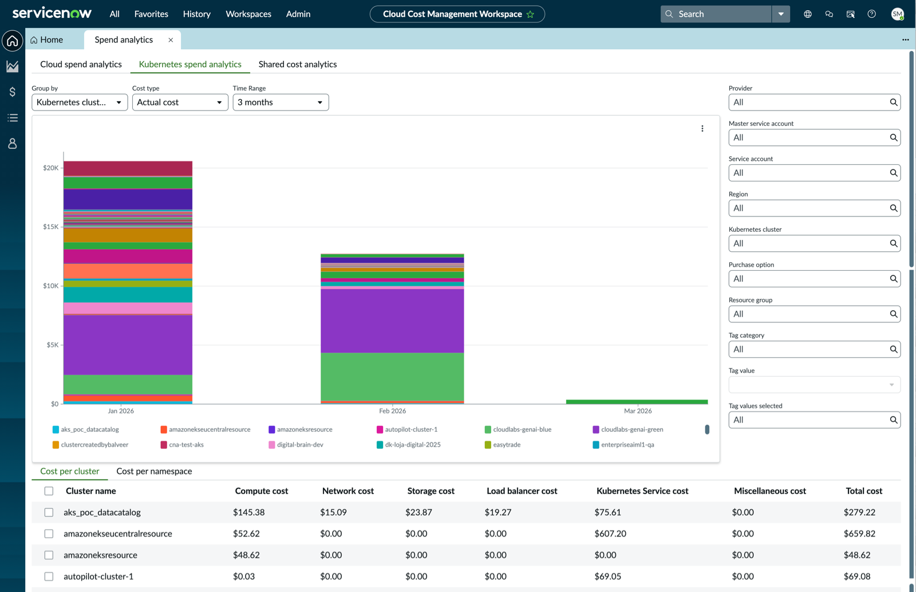Open the chart three-dot options menu

pyautogui.click(x=702, y=129)
